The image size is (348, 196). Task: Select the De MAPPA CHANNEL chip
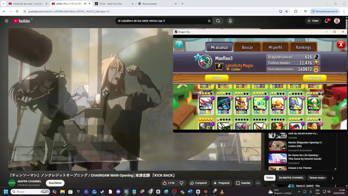pyautogui.click(x=291, y=178)
